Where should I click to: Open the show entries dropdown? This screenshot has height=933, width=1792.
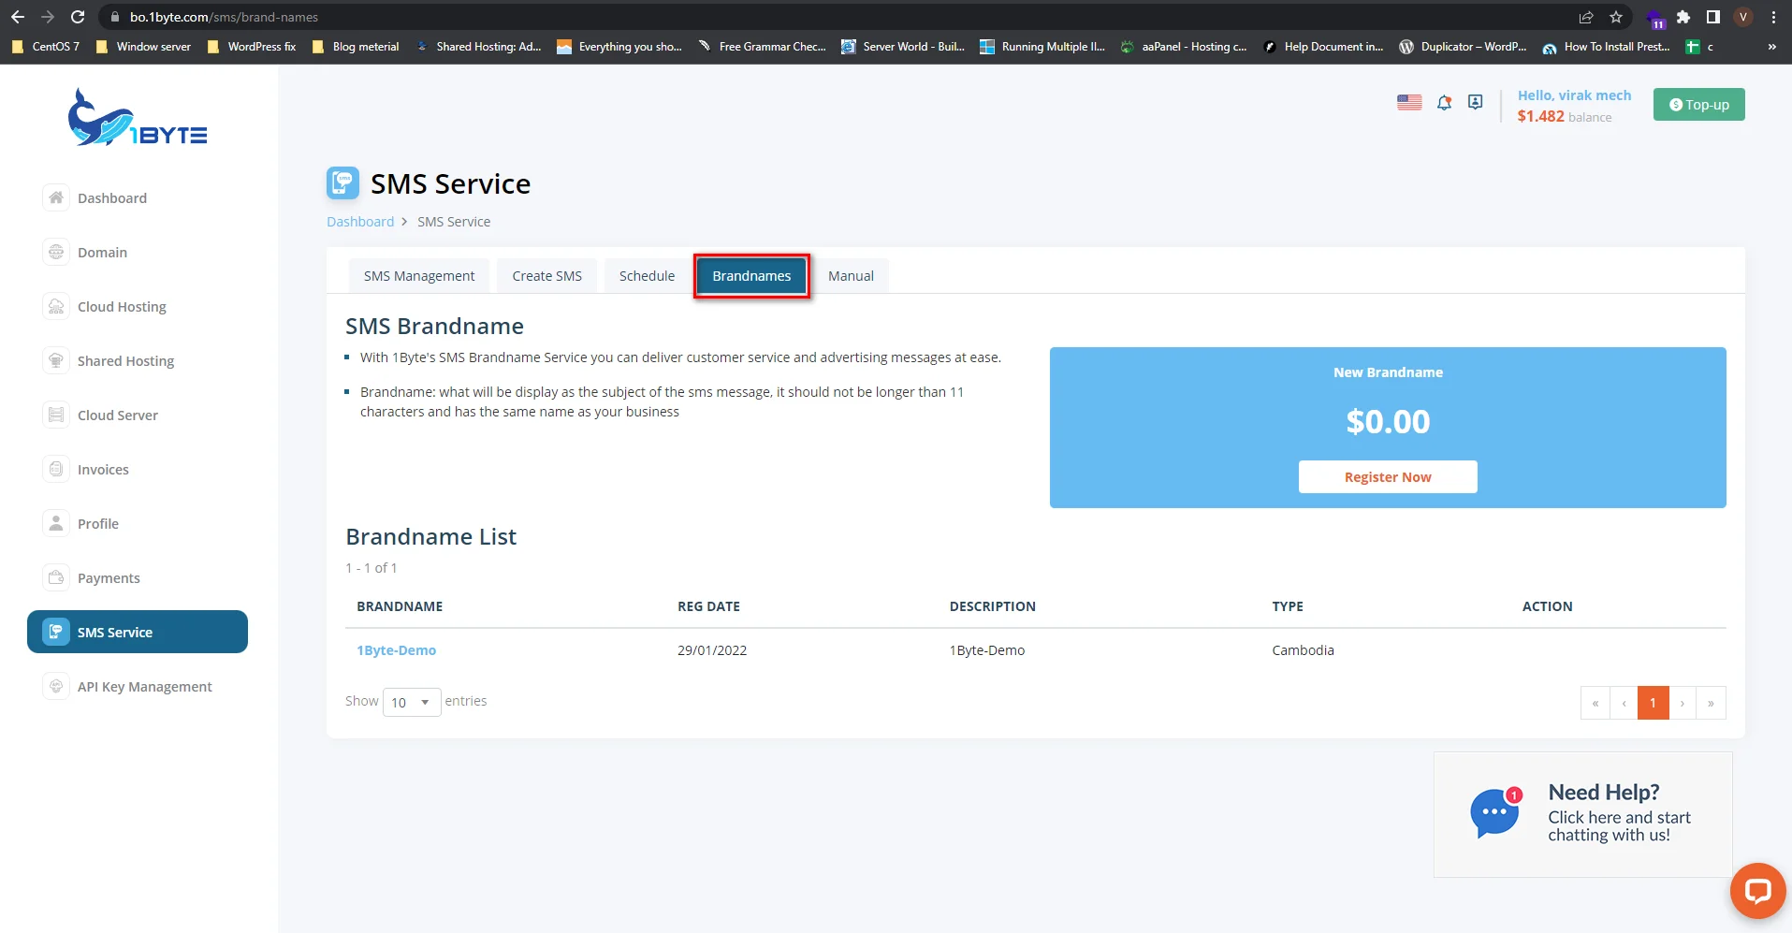(412, 702)
